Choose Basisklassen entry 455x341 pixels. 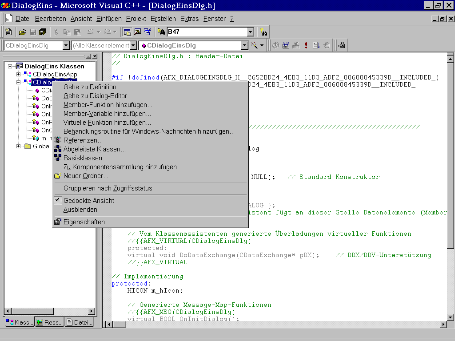click(150, 159)
